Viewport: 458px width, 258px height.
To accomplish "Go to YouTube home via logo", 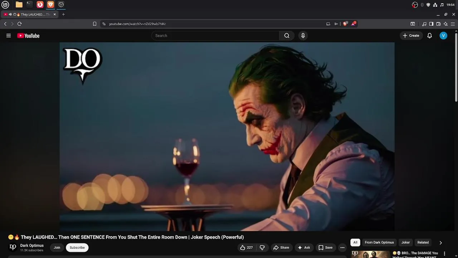I will (x=28, y=35).
